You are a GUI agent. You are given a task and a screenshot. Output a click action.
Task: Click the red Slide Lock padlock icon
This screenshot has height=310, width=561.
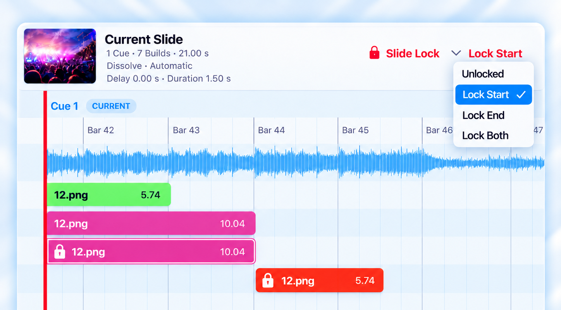click(374, 53)
